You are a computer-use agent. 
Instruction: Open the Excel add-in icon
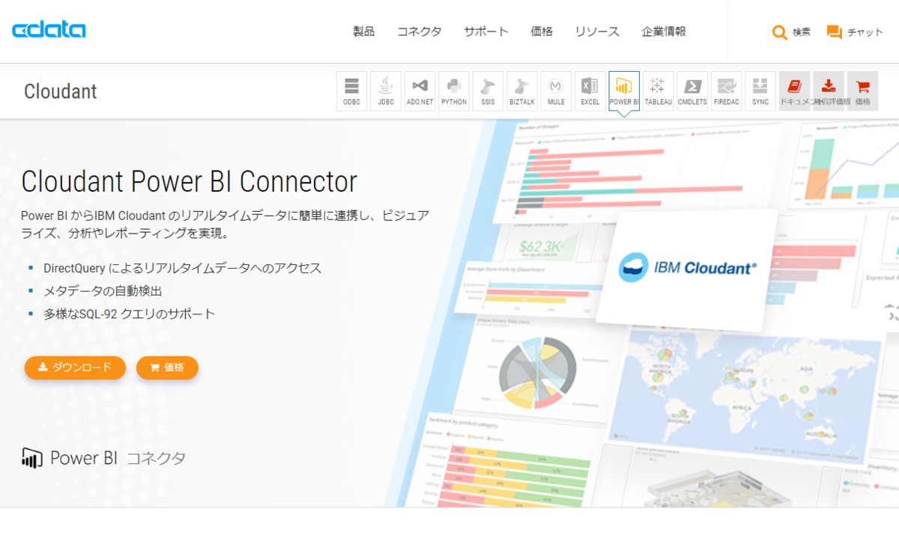tap(590, 91)
